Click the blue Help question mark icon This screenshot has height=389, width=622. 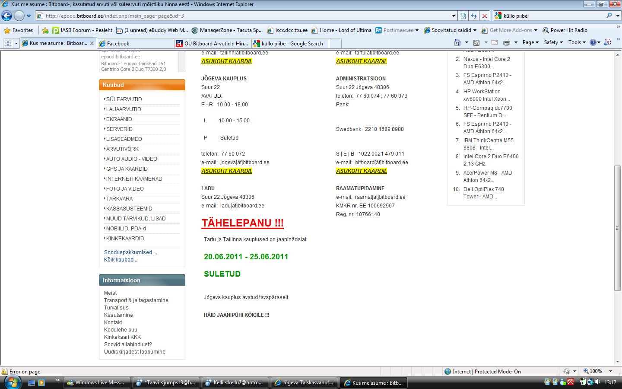pyautogui.click(x=593, y=42)
